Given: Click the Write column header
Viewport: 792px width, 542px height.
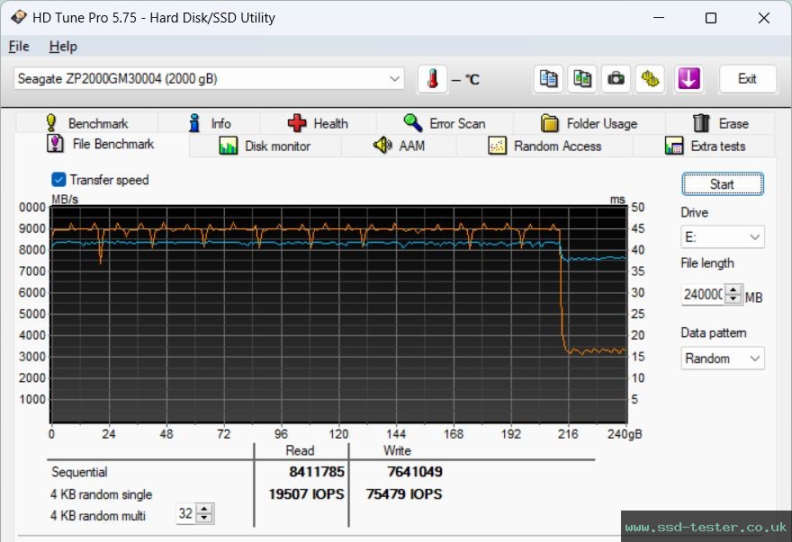Looking at the screenshot, I should click(x=397, y=450).
